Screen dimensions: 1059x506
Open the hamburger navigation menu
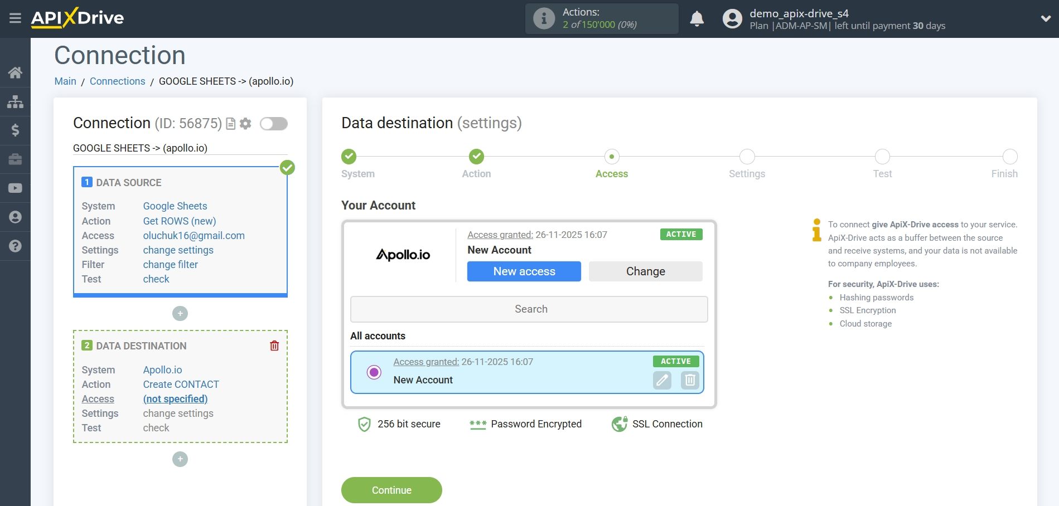[x=15, y=18]
